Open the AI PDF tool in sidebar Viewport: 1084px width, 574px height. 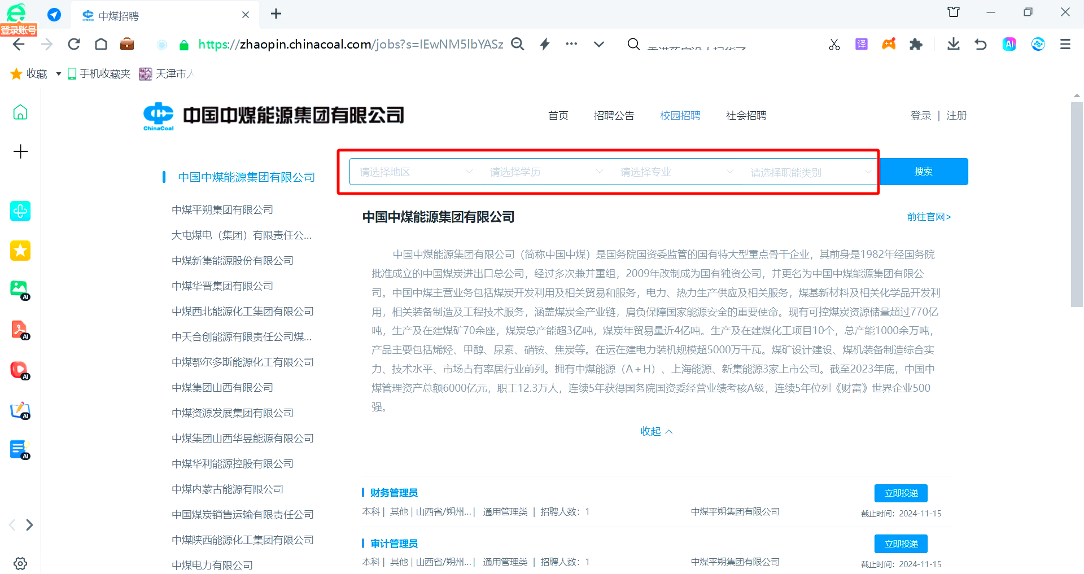pyautogui.click(x=20, y=330)
